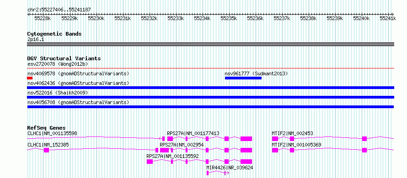Click the 55237k ruler tick label
The image size is (407, 178).
click(x=282, y=18)
